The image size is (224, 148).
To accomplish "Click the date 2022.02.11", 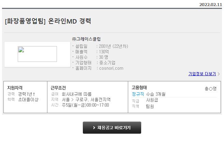I will (211, 4).
